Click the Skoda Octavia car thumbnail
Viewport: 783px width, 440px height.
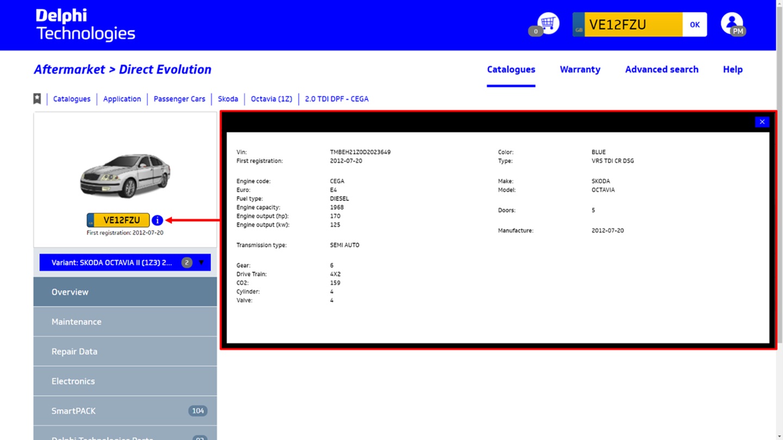pos(125,175)
